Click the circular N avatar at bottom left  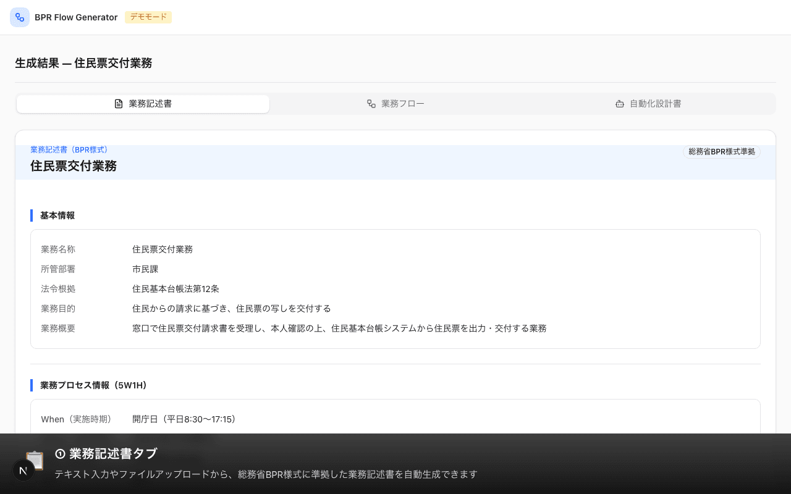pos(23,471)
